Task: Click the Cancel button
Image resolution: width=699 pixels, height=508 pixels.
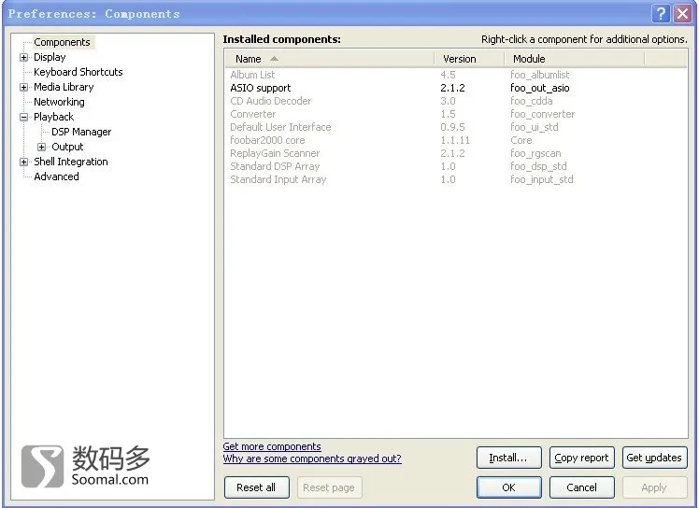Action: pos(582,487)
